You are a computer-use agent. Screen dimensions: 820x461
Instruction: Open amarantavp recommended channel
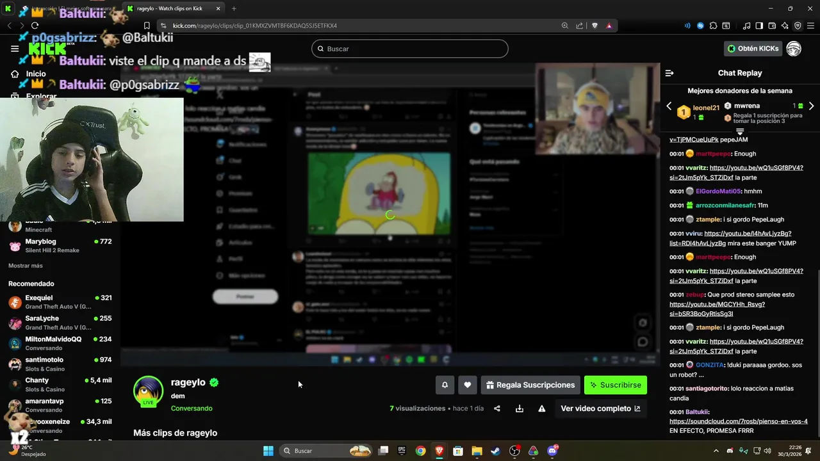tap(60, 405)
